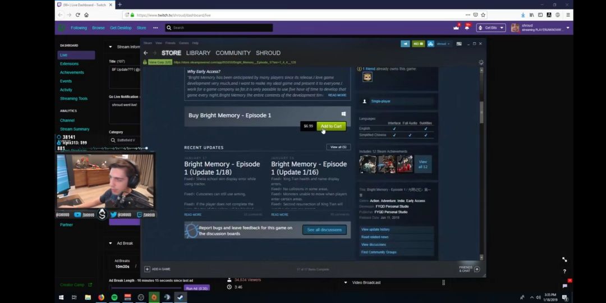Open Twitch notifications bell icon
The image size is (606, 303).
(x=467, y=27)
